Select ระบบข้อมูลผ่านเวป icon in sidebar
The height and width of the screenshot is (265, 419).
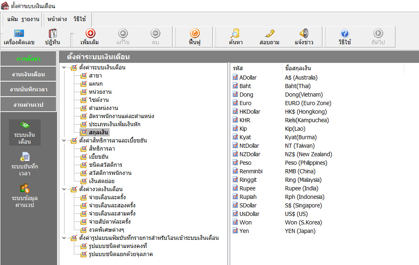[x=25, y=188]
